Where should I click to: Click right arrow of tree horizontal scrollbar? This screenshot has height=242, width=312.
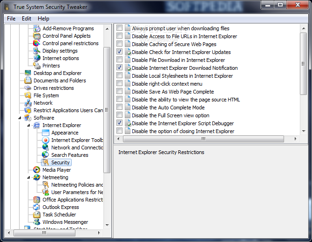(x=99, y=233)
